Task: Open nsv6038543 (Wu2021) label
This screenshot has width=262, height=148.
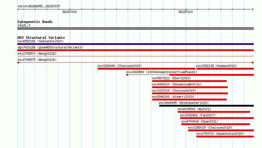Action: tap(194, 109)
